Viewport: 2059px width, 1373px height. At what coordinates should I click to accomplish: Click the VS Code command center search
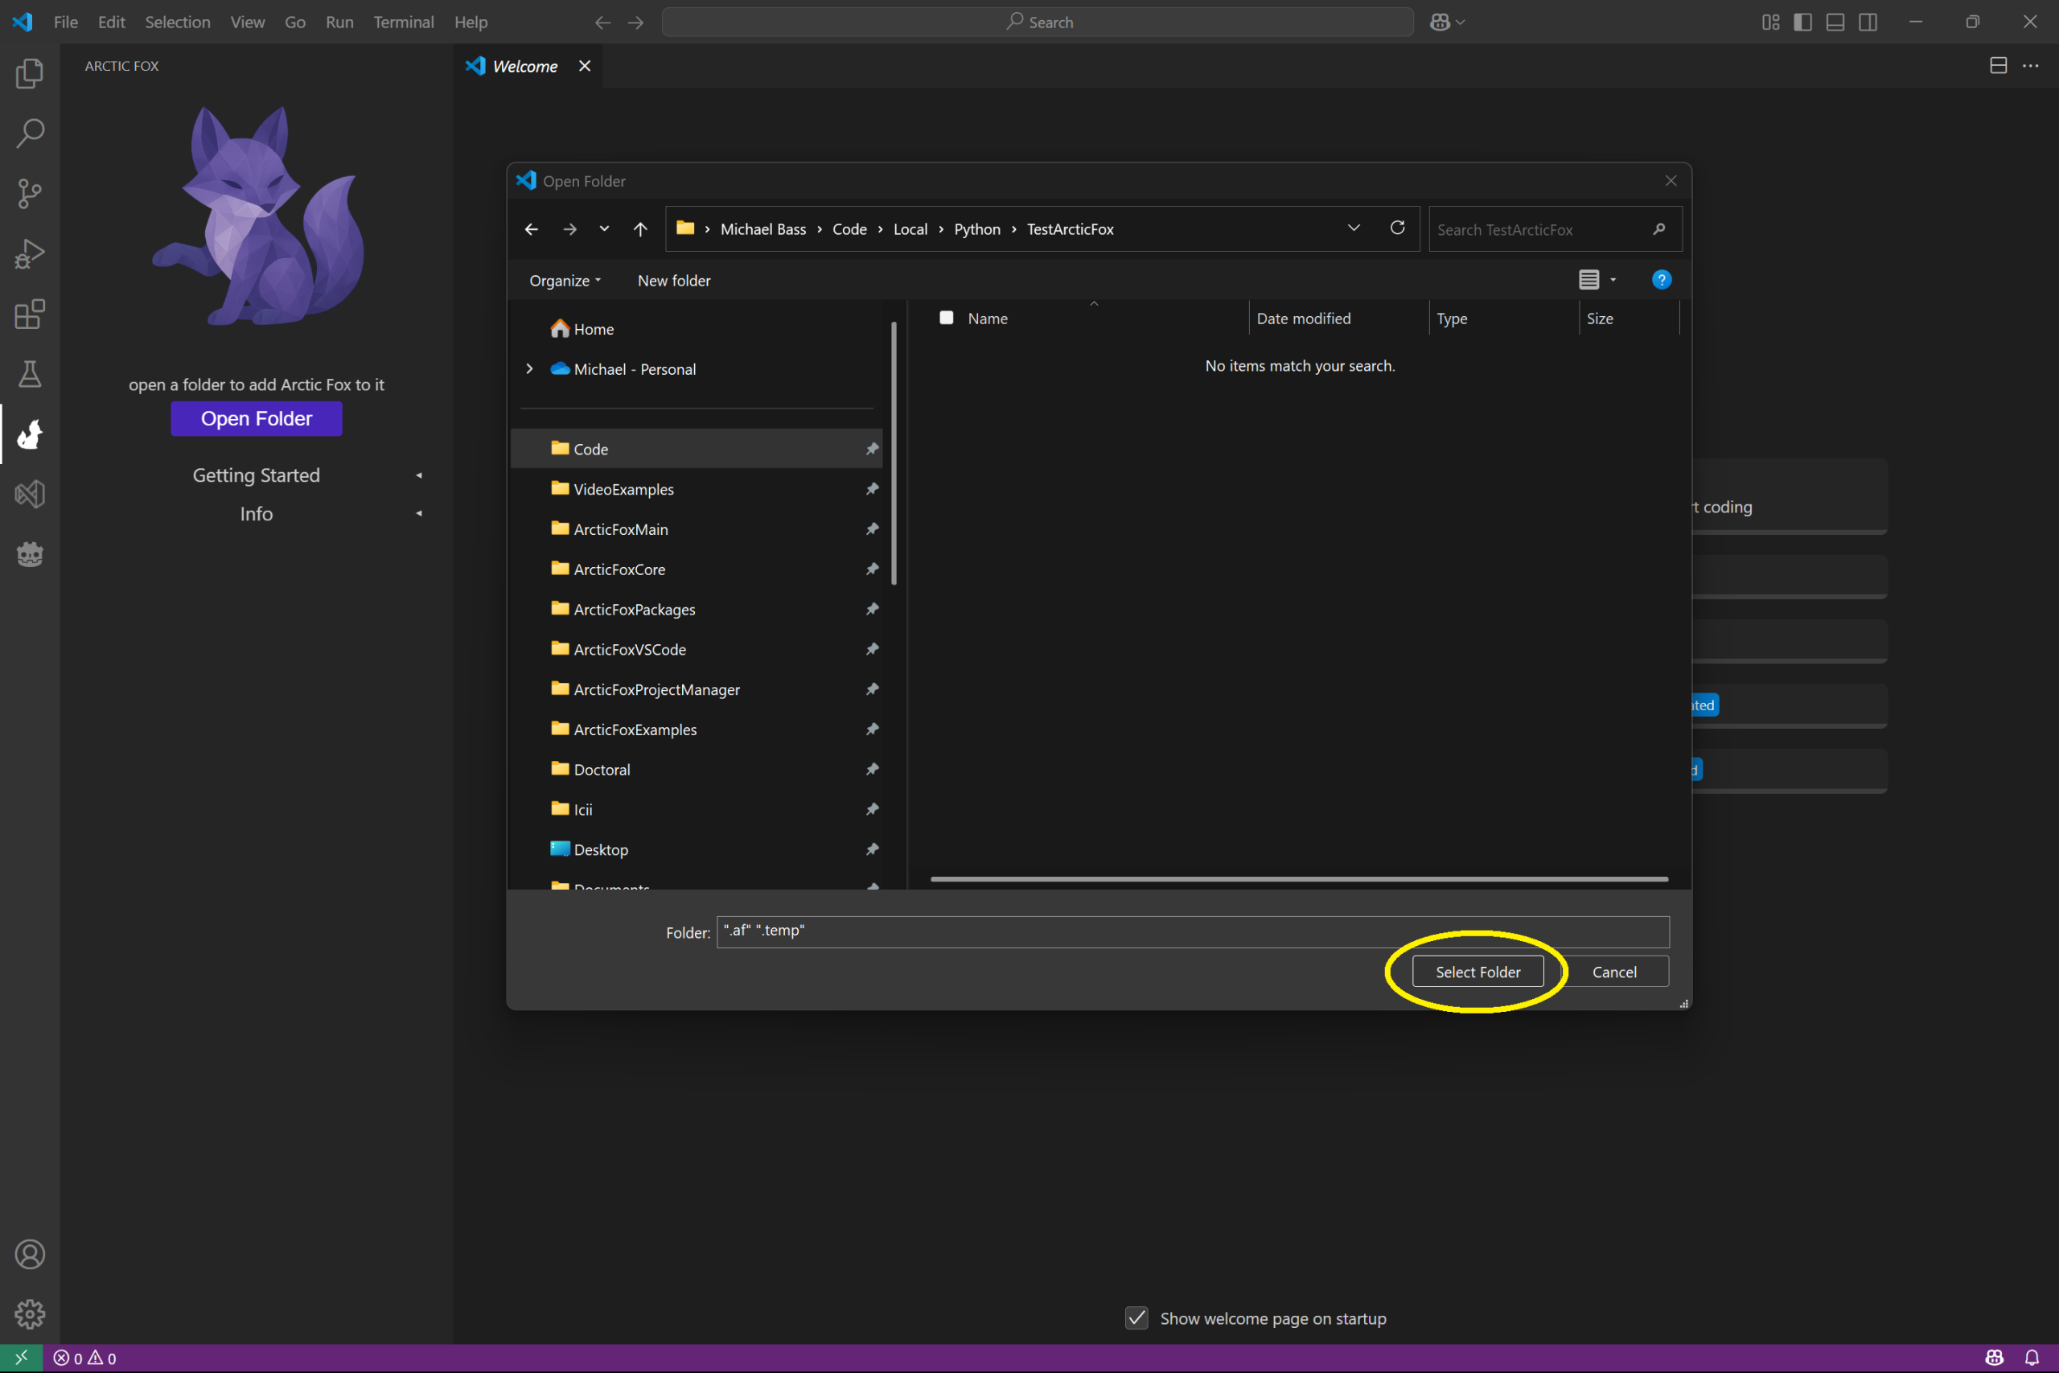(x=1038, y=22)
